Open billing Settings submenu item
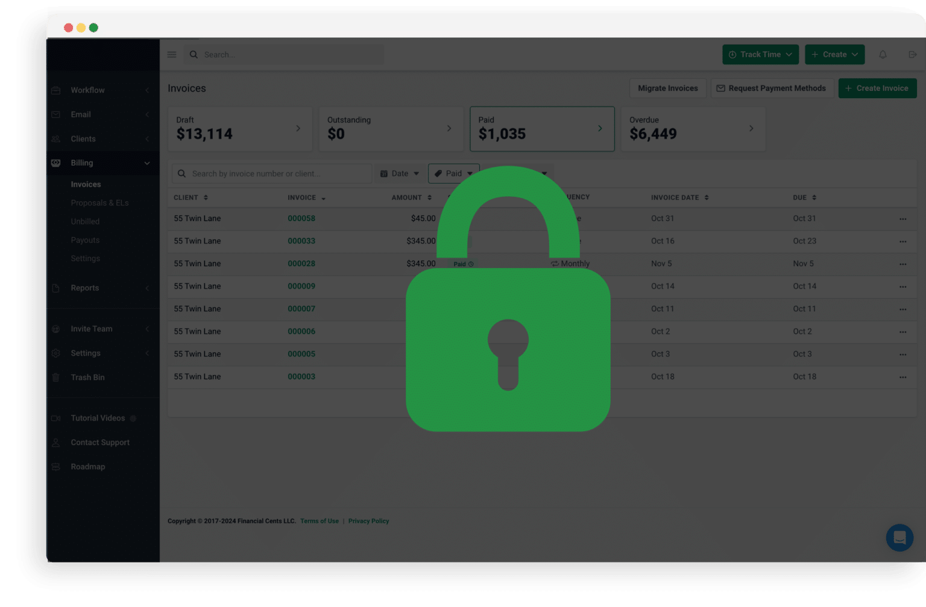The height and width of the screenshot is (607, 926). pyautogui.click(x=86, y=259)
